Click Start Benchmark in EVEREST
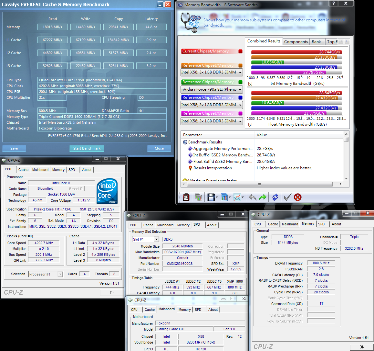Screen dimensions: 374x351 [87, 149]
